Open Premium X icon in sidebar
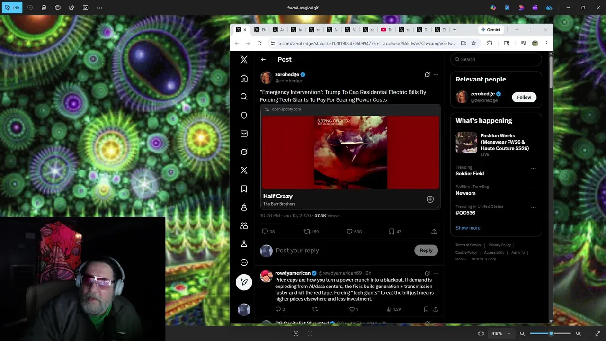Screen dimensions: 606x341 pos(244,170)
